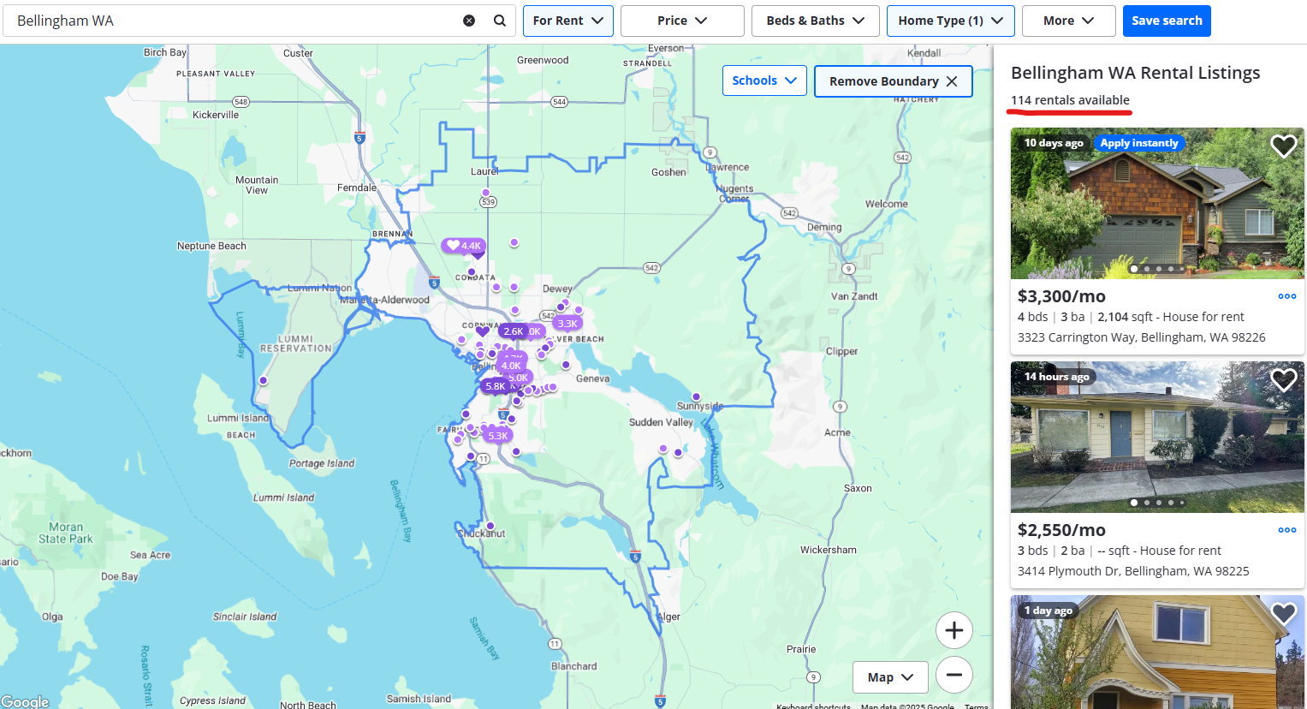Open more options for the $3,300/mo listing

tap(1286, 296)
